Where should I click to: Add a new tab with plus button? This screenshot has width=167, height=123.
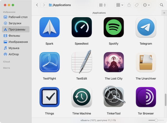point(164,13)
